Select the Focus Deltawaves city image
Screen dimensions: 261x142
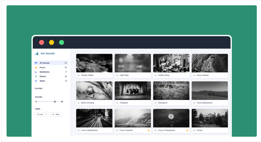click(94, 118)
